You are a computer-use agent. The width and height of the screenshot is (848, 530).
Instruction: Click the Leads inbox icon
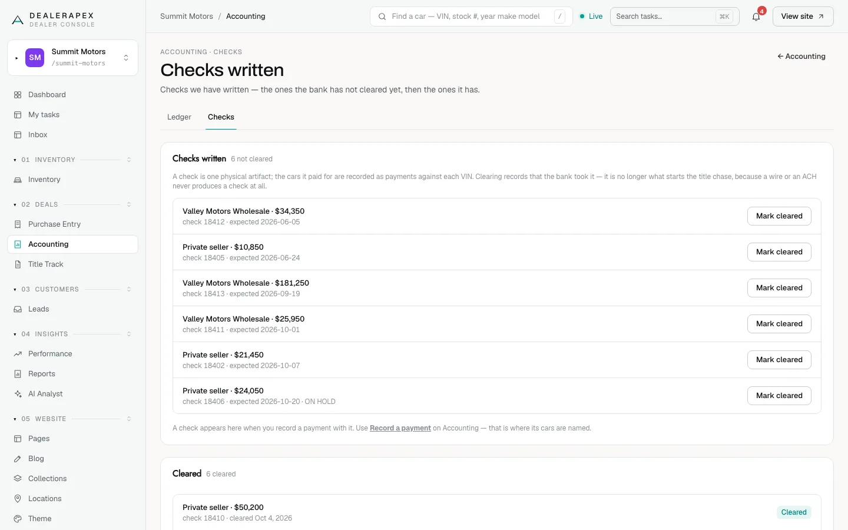pyautogui.click(x=18, y=309)
